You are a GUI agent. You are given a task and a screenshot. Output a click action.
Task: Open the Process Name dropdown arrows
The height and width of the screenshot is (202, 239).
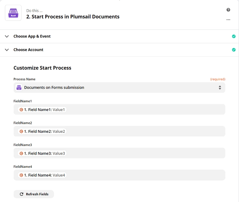220,87
